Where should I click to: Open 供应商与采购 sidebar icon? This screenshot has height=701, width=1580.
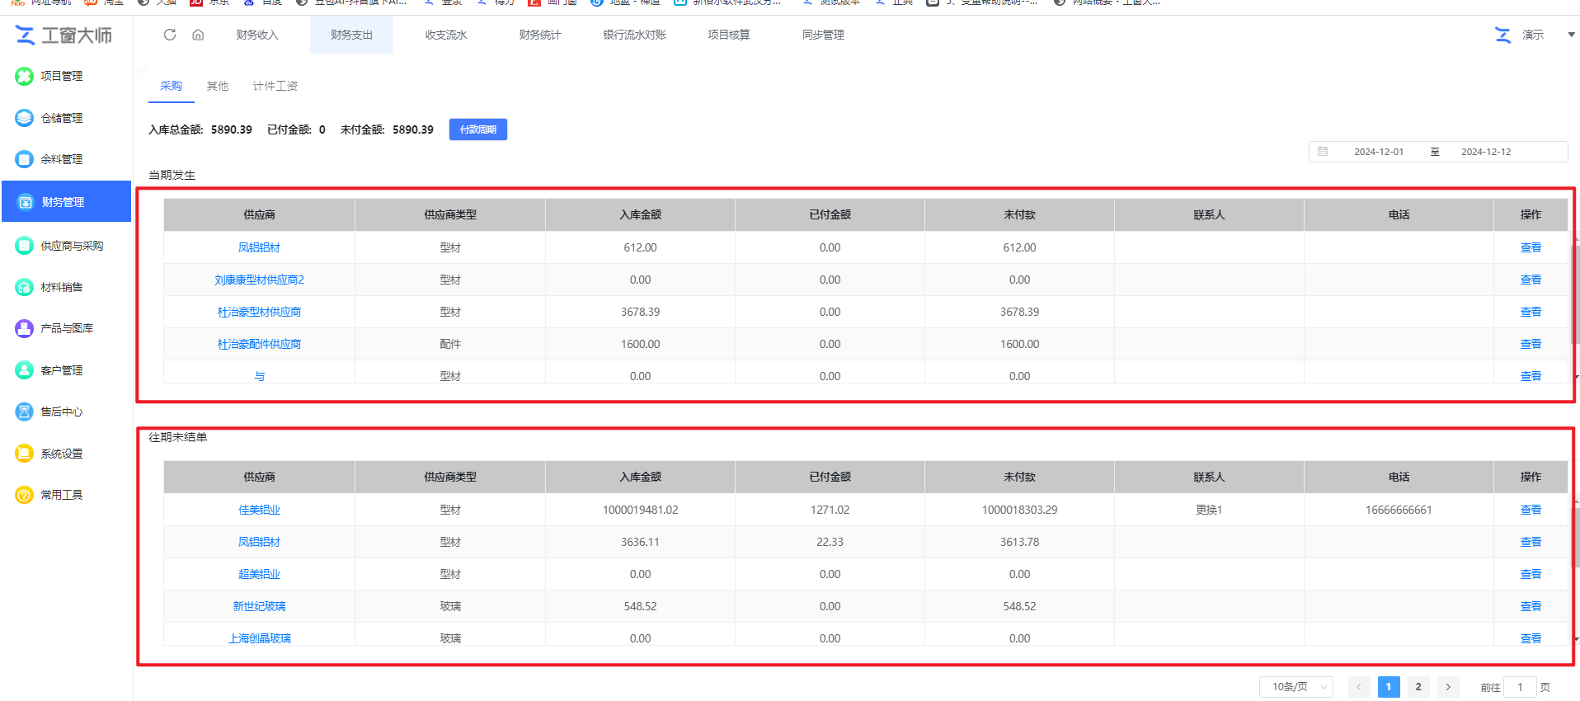(x=25, y=246)
